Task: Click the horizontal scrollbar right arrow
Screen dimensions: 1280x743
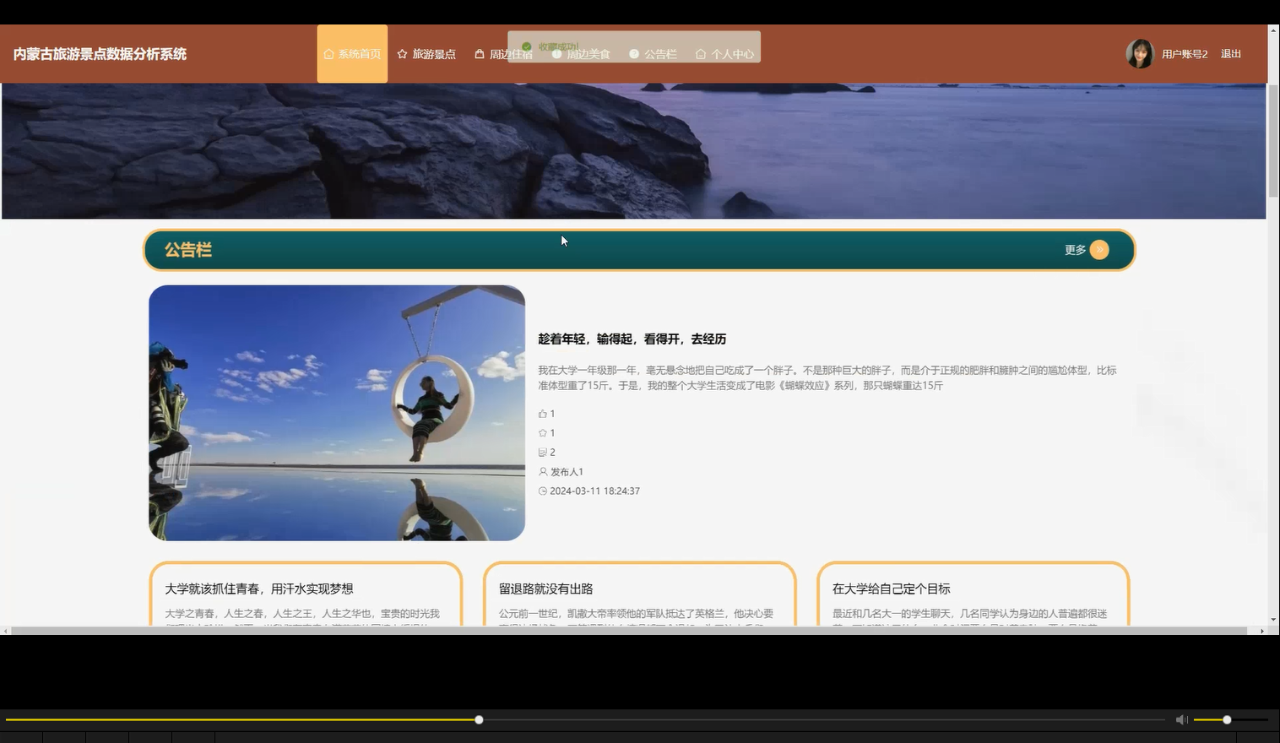Action: click(x=1262, y=631)
